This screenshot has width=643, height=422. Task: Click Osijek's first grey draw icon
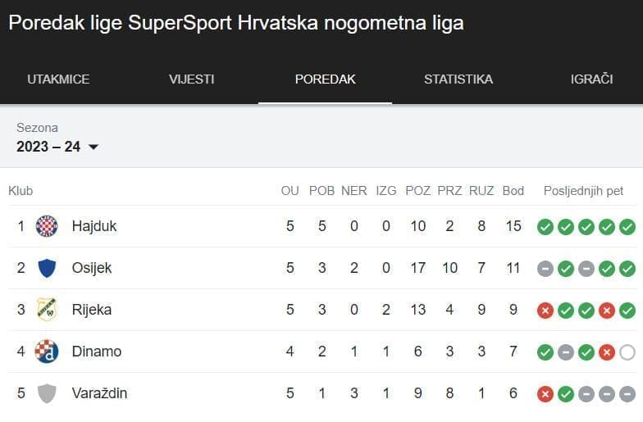pos(545,269)
